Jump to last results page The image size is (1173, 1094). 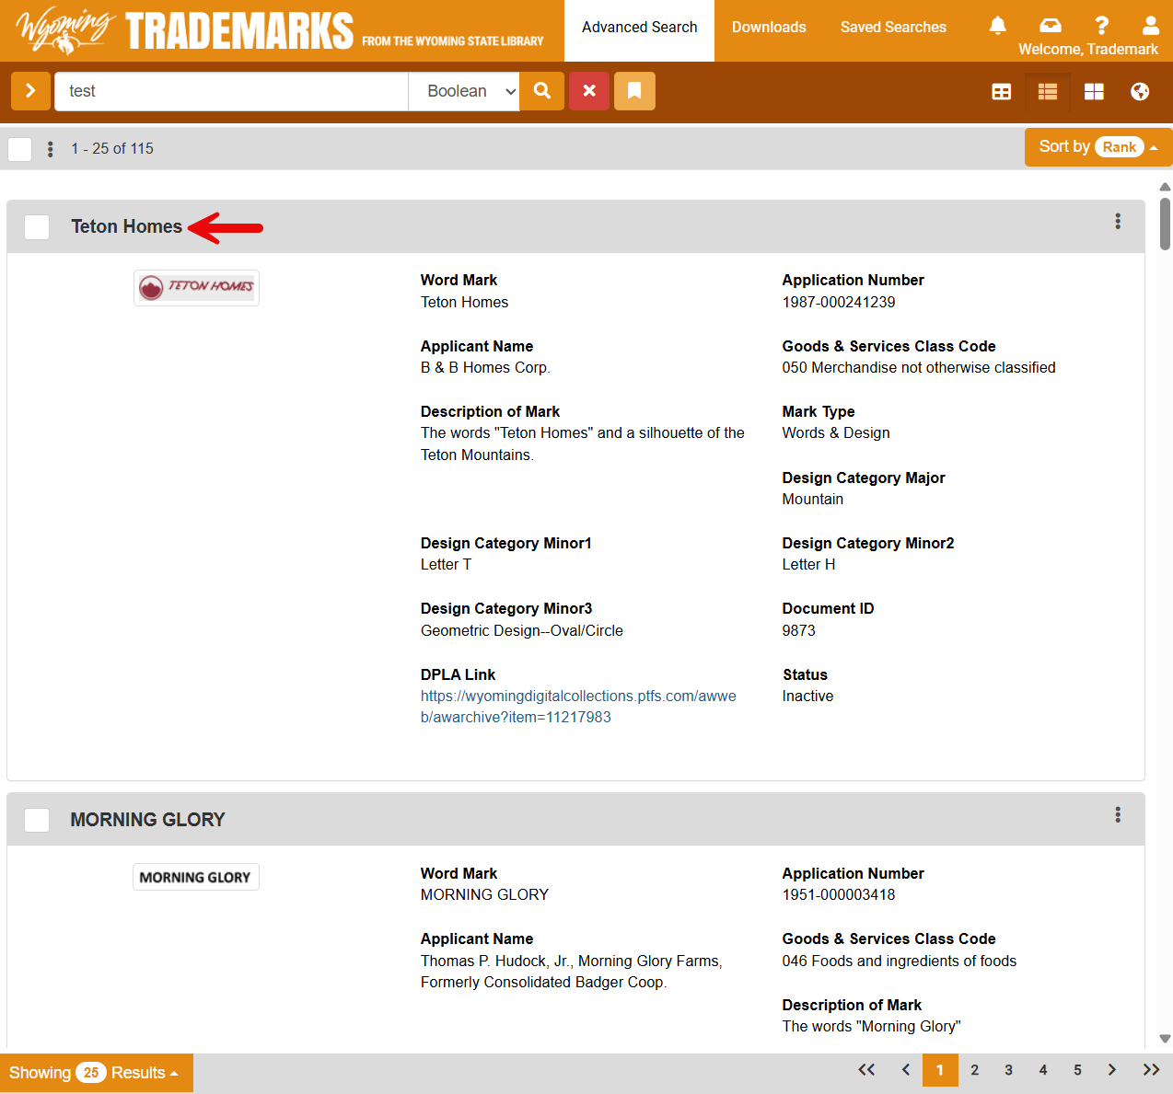[x=1151, y=1070]
